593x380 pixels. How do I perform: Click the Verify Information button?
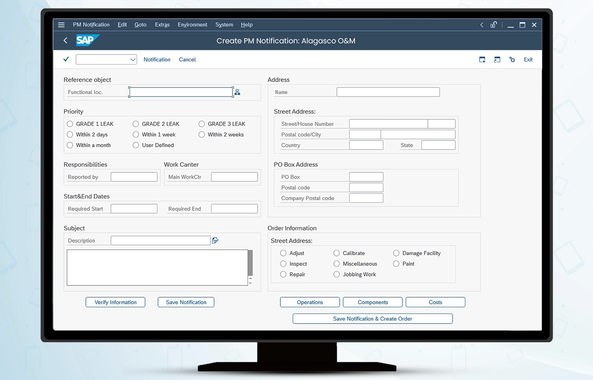tap(115, 302)
